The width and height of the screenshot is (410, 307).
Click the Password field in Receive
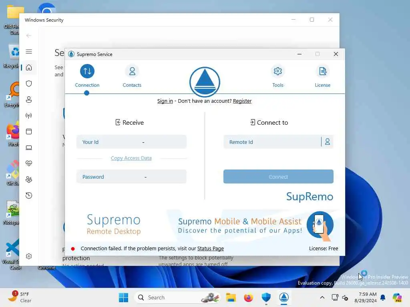[131, 177]
